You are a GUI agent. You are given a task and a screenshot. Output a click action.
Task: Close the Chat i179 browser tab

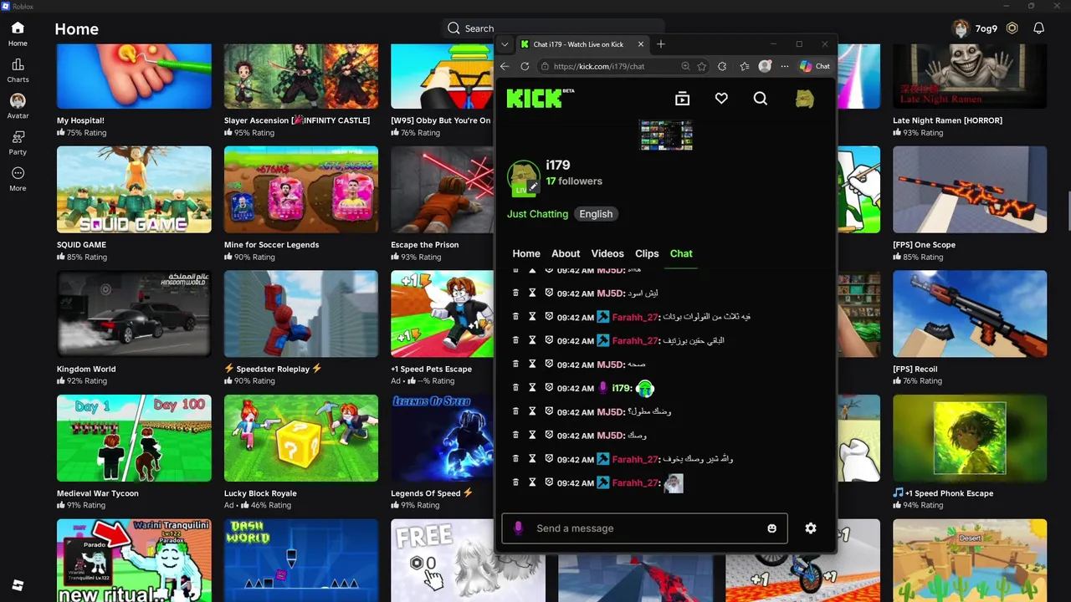(641, 44)
